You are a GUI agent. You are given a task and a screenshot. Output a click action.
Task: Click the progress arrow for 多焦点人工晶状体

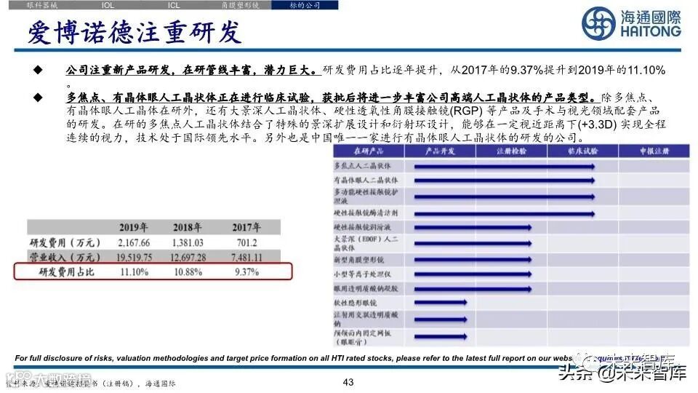coord(505,167)
